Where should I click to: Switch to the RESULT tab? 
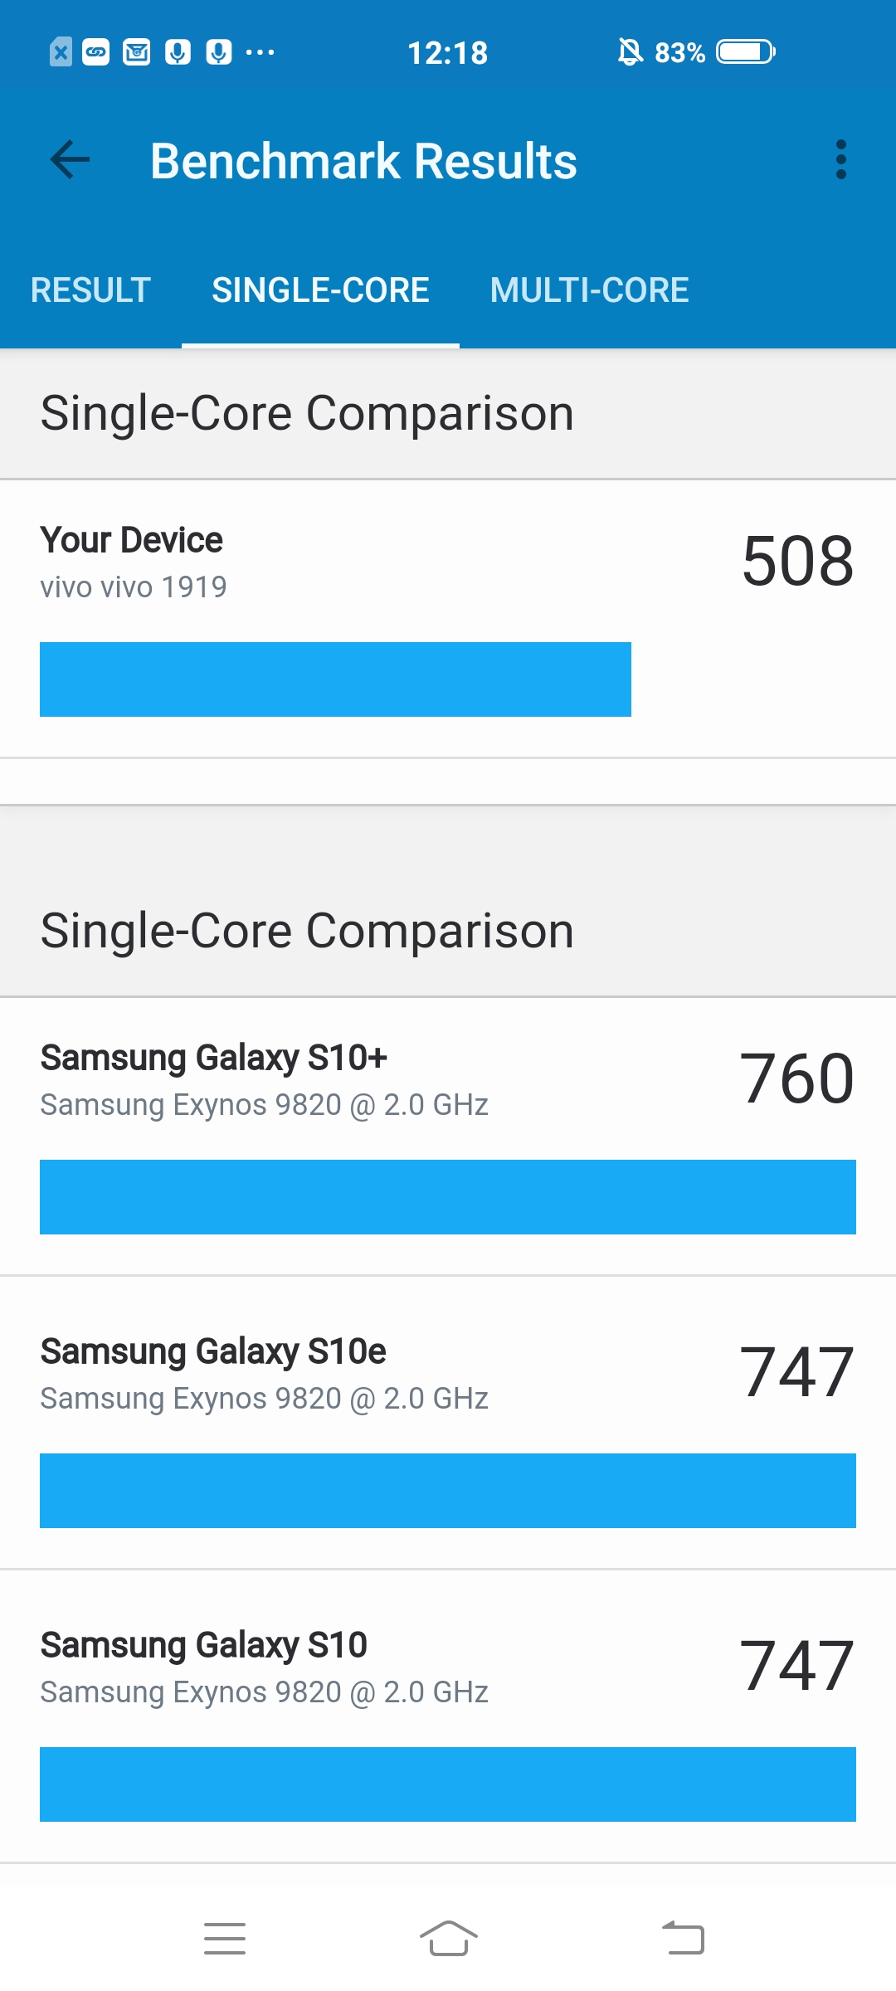point(90,290)
